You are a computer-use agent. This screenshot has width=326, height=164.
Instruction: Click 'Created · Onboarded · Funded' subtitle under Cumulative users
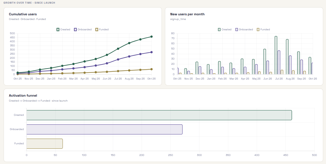tap(27, 19)
